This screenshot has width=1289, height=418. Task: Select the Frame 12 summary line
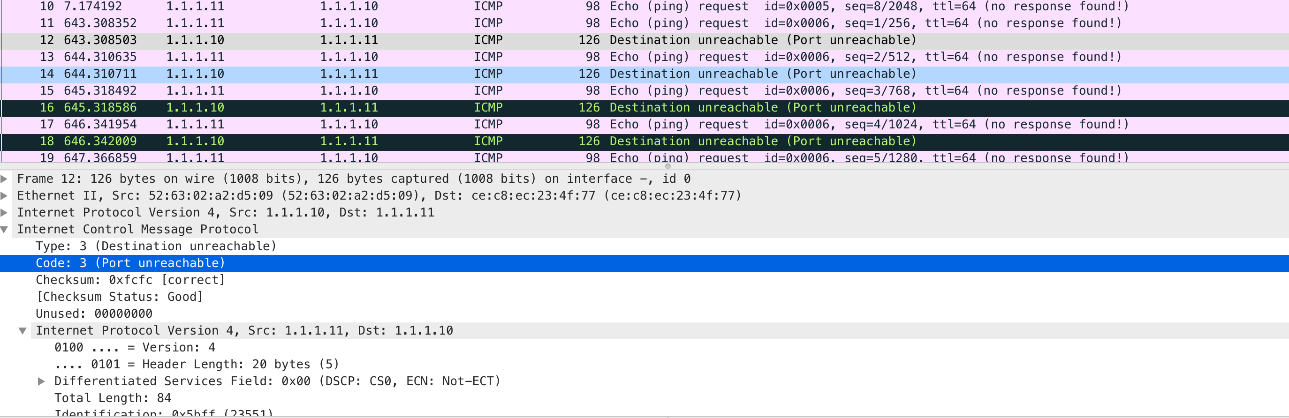point(644,179)
